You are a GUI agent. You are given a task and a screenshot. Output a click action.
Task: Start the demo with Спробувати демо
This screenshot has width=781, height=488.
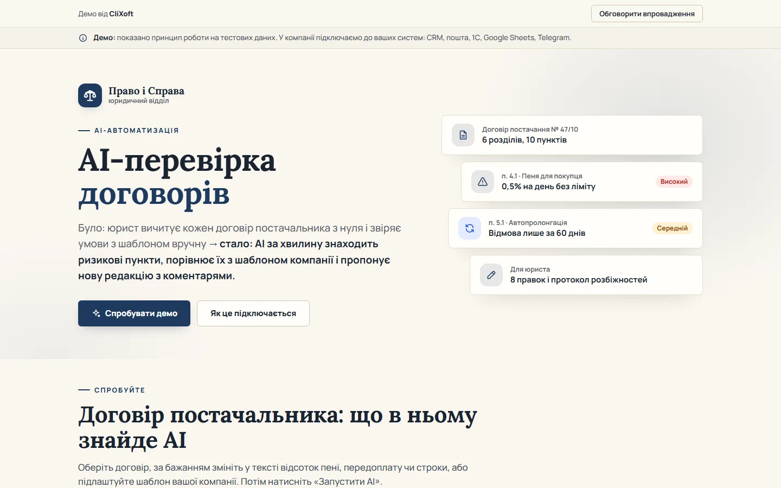pos(134,313)
